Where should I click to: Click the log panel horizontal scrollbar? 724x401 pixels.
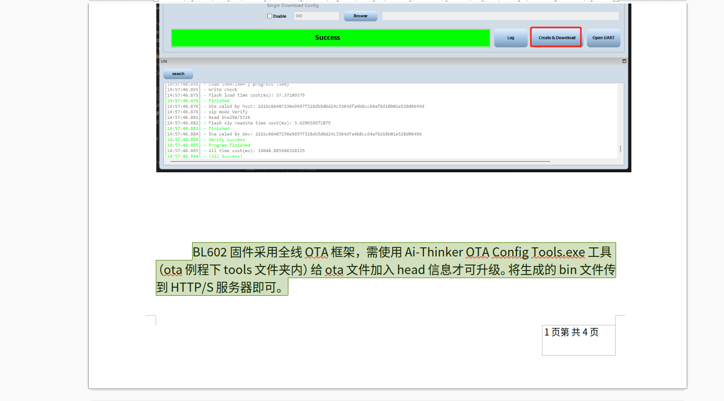[360, 162]
